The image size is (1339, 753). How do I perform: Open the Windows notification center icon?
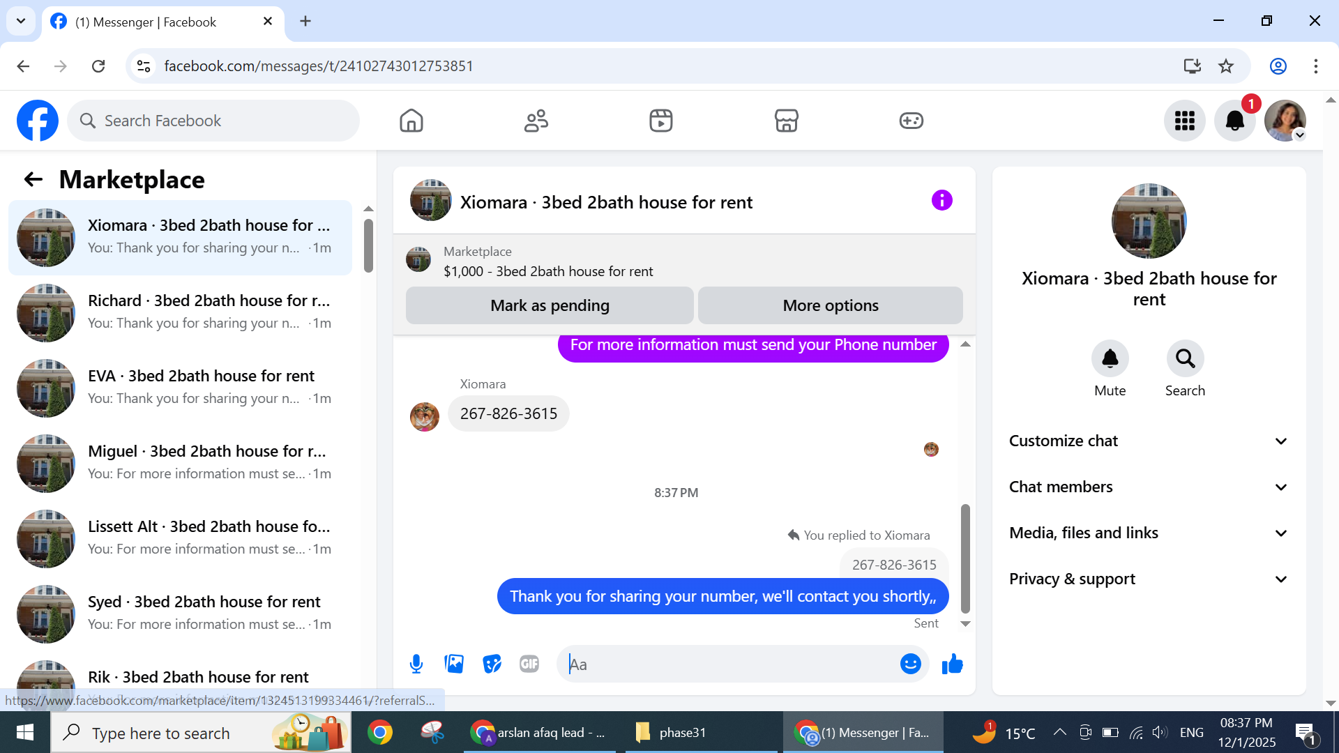click(1305, 732)
